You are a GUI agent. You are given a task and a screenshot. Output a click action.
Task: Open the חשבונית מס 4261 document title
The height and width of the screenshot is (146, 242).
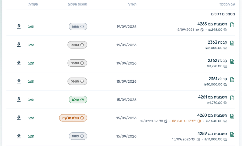[x=213, y=97]
